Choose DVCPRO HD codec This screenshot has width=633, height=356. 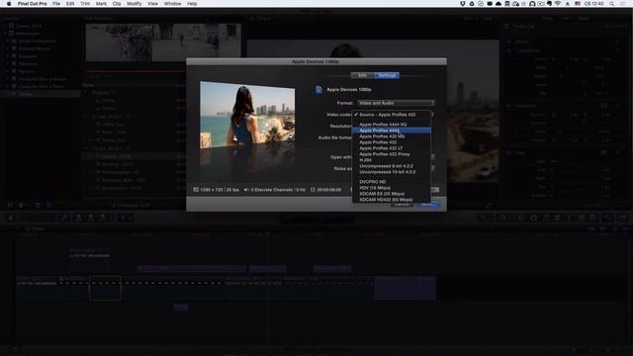tap(392, 182)
